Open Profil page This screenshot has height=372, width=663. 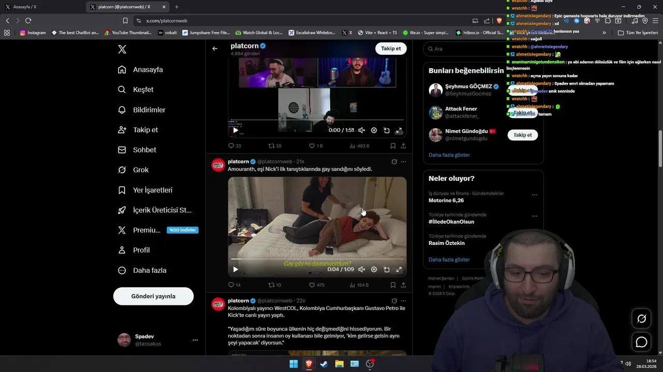click(134, 250)
